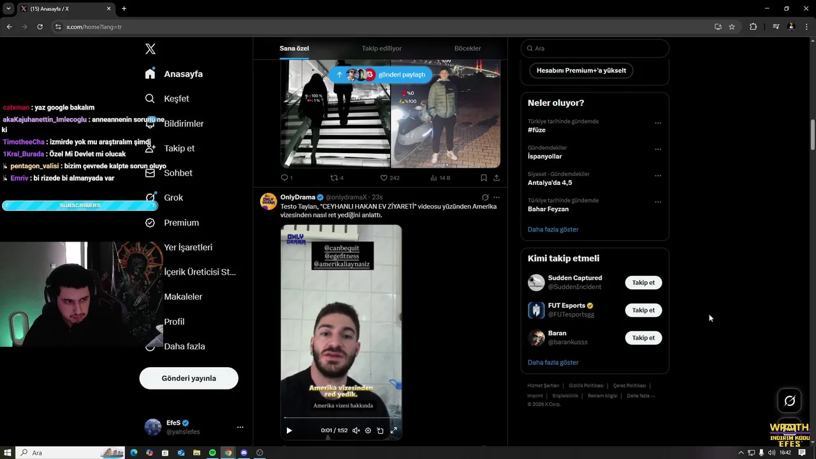This screenshot has width=816, height=459.
Task: Click the video progress bar
Action: tap(341, 418)
